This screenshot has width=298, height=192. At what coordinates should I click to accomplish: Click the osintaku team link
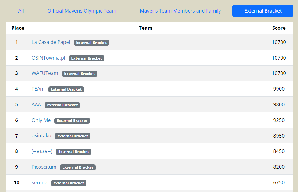[x=41, y=136]
